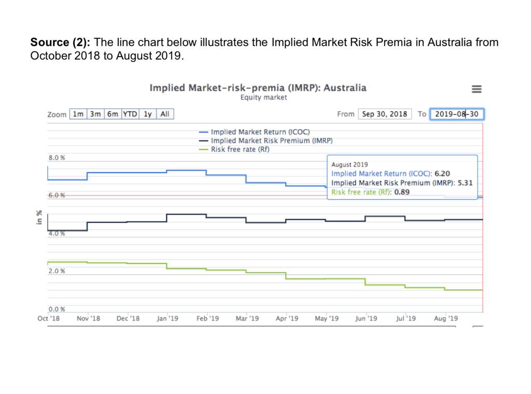Click the Equity market subtitle
The image size is (531, 394).
click(x=263, y=97)
